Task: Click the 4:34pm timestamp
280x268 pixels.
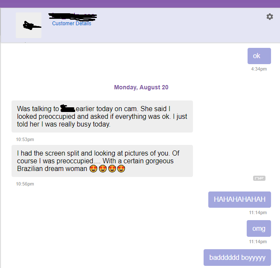Action: (259, 69)
